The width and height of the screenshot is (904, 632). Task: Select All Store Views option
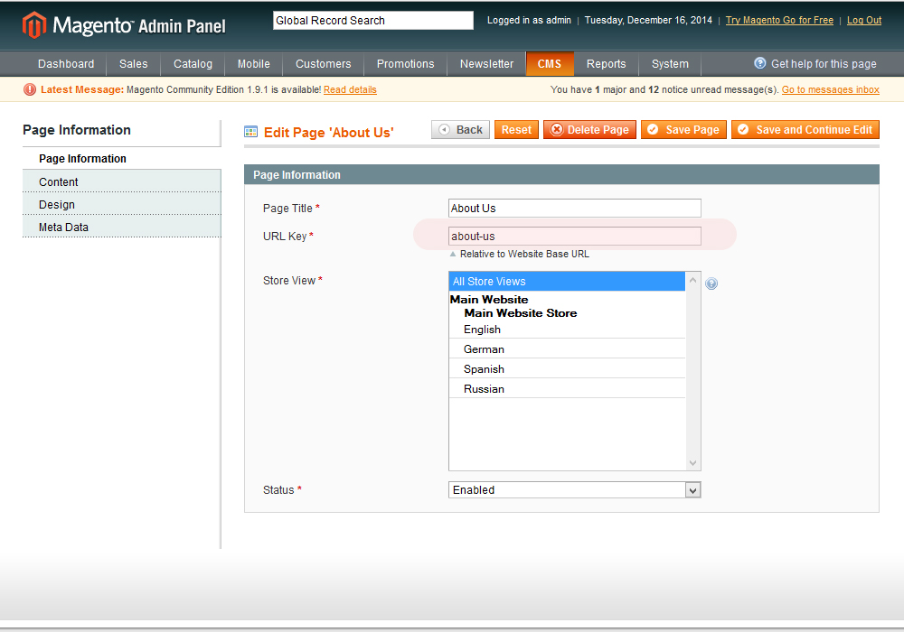tap(567, 282)
